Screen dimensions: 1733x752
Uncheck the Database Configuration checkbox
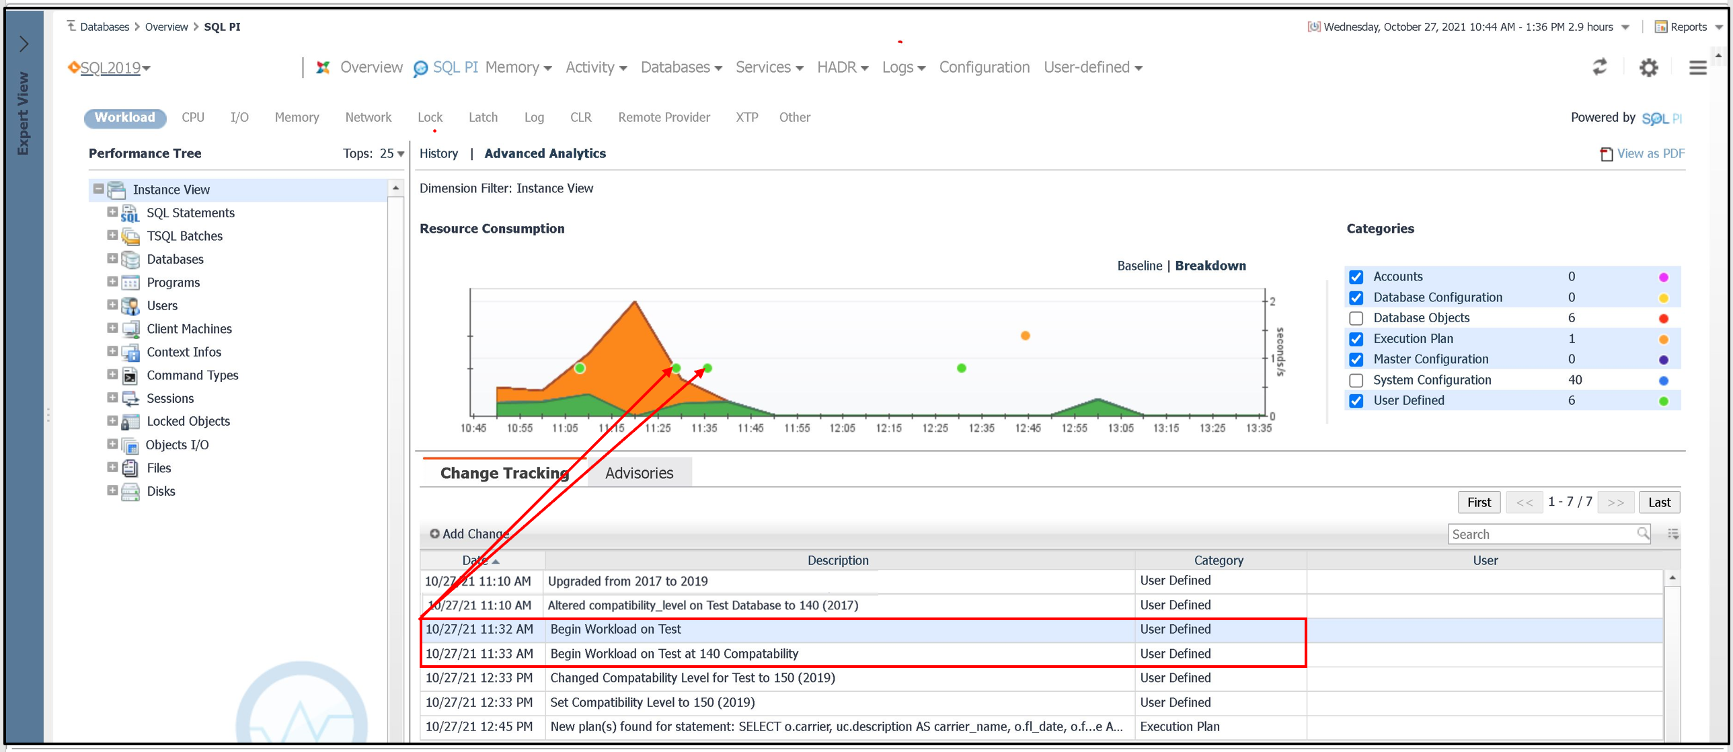point(1356,298)
